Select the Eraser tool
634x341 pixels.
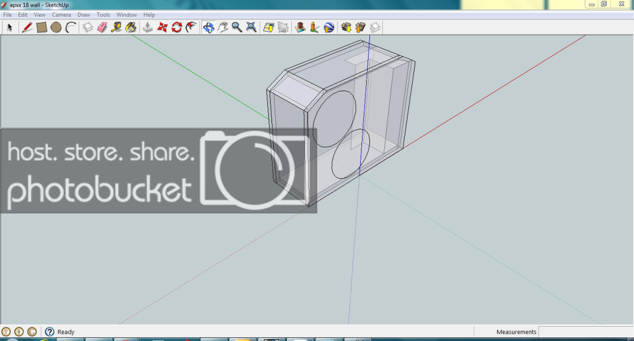102,27
